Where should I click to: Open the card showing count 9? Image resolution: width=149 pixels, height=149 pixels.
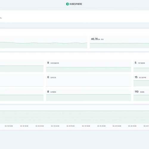tap(89, 66)
